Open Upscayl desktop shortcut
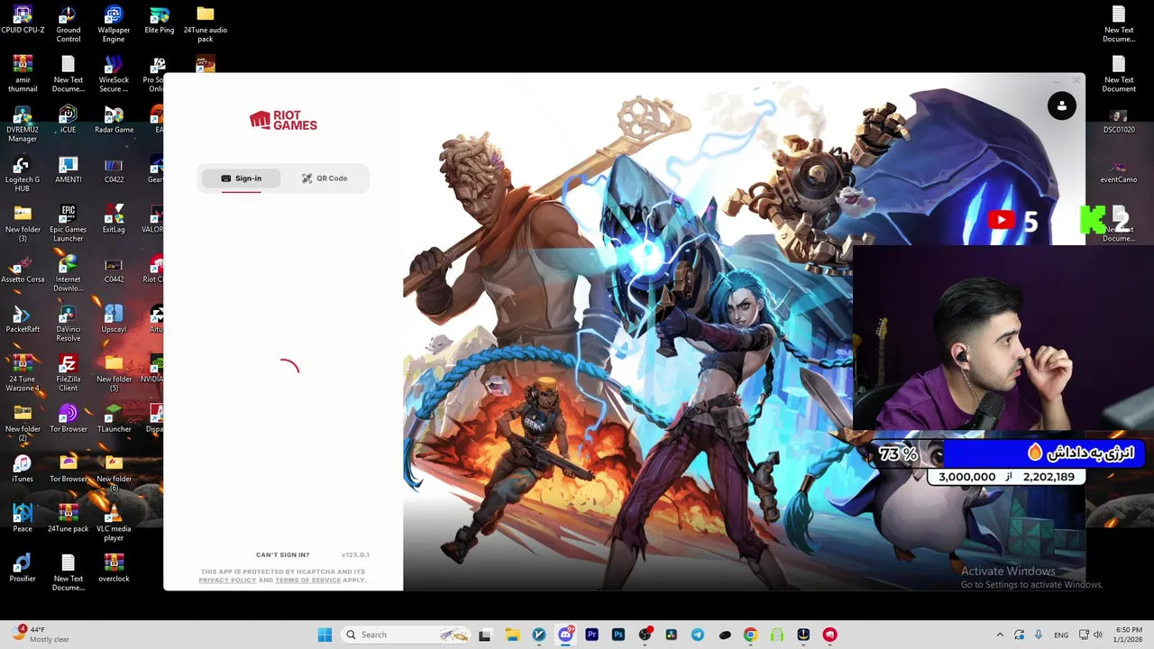1154x649 pixels. tap(114, 319)
